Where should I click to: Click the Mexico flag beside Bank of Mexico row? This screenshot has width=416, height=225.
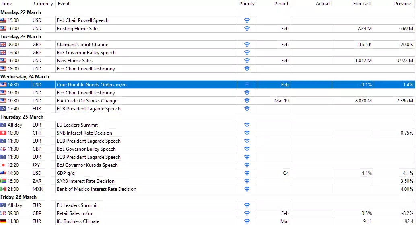pyautogui.click(x=3, y=189)
